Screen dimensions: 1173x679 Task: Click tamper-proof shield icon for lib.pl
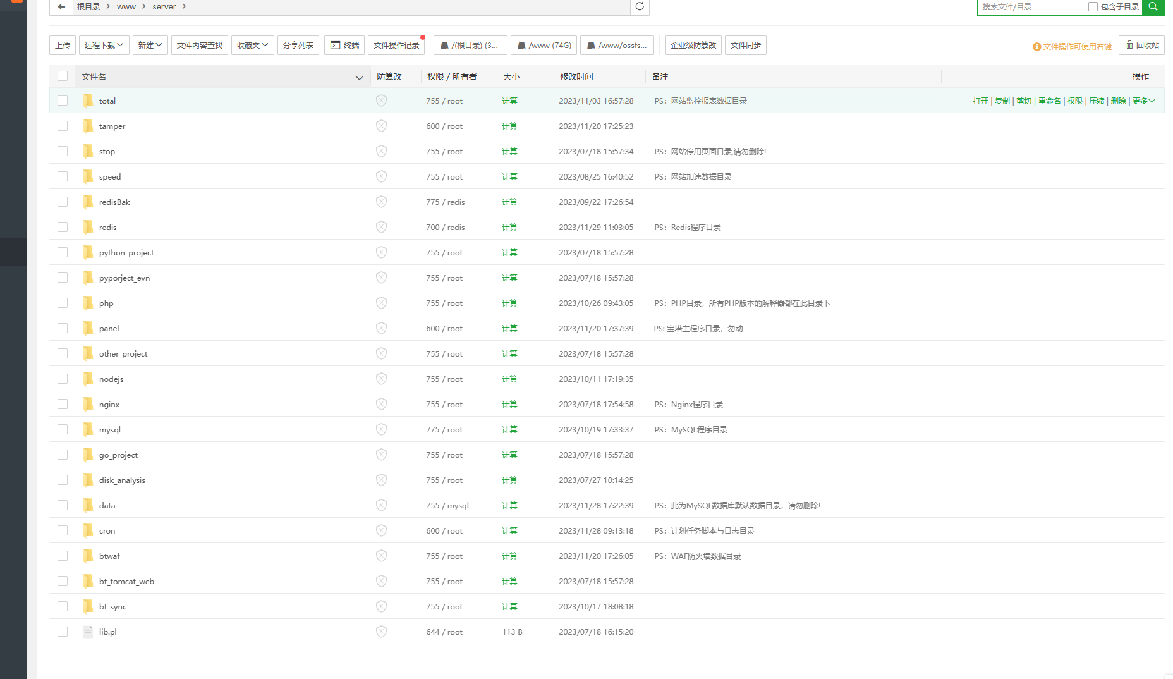click(x=381, y=632)
